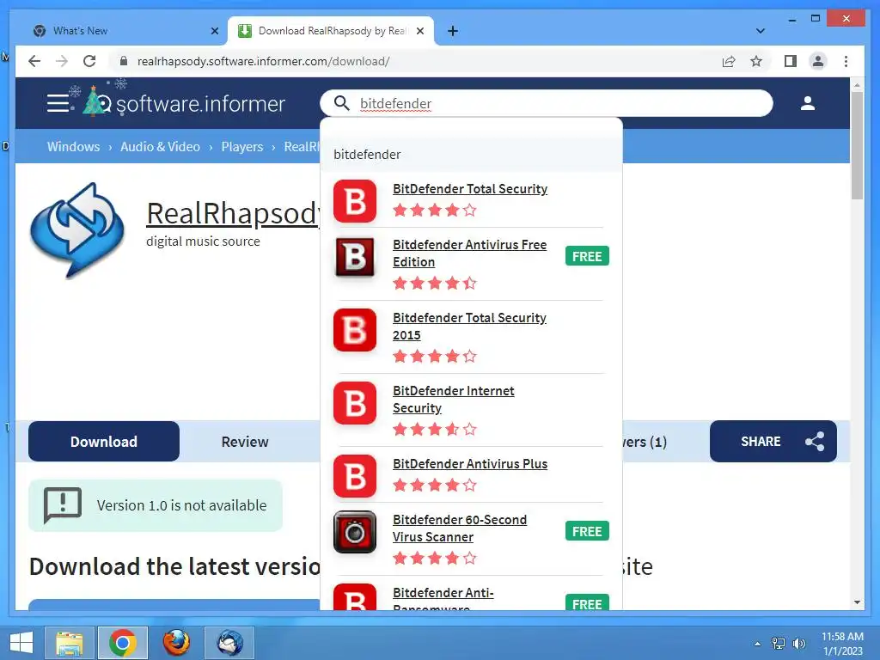Click 'Version 1.0 is not available' notice
The height and width of the screenshot is (660, 880).
(x=156, y=505)
